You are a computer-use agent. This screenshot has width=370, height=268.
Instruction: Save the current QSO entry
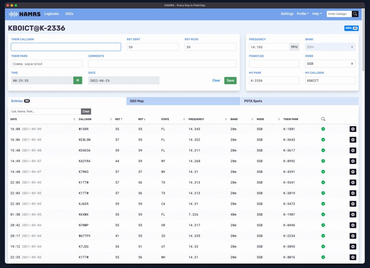click(x=230, y=80)
